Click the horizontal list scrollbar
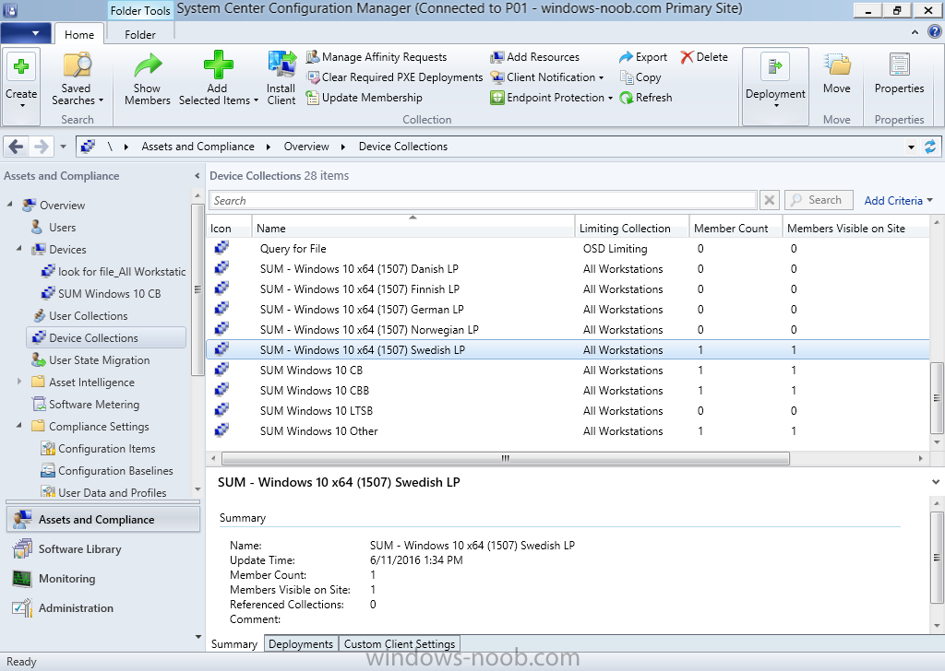This screenshot has height=671, width=945. (505, 459)
